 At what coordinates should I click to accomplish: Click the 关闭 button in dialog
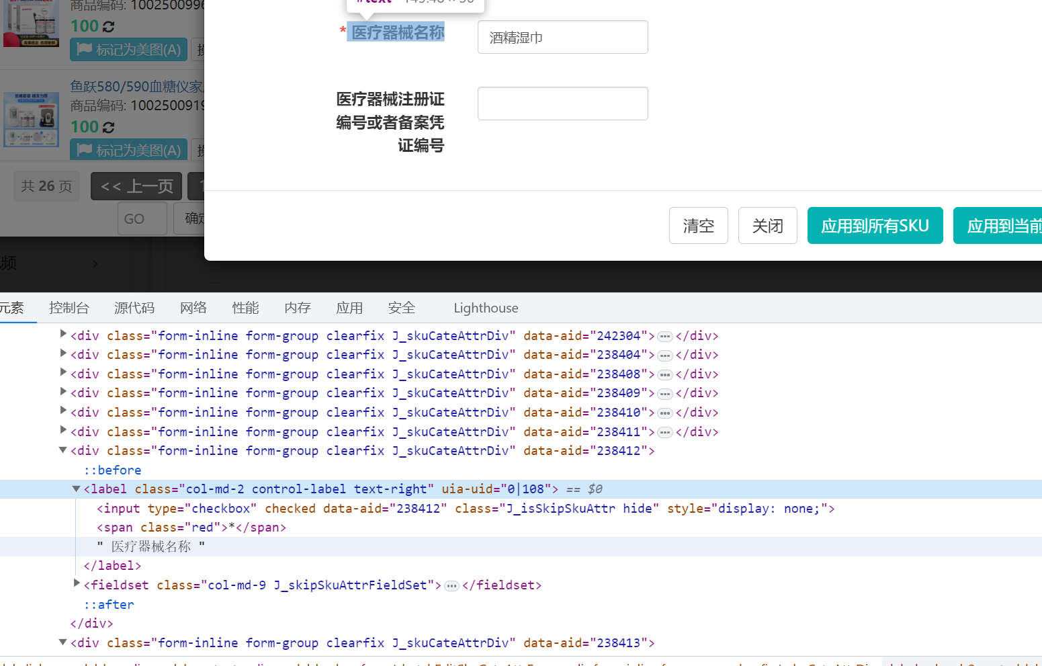768,226
